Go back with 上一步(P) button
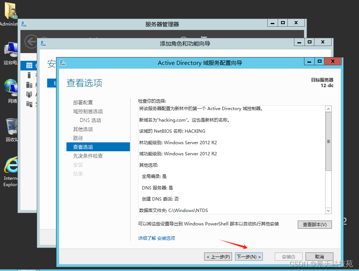This screenshot has height=271, width=359. click(218, 257)
